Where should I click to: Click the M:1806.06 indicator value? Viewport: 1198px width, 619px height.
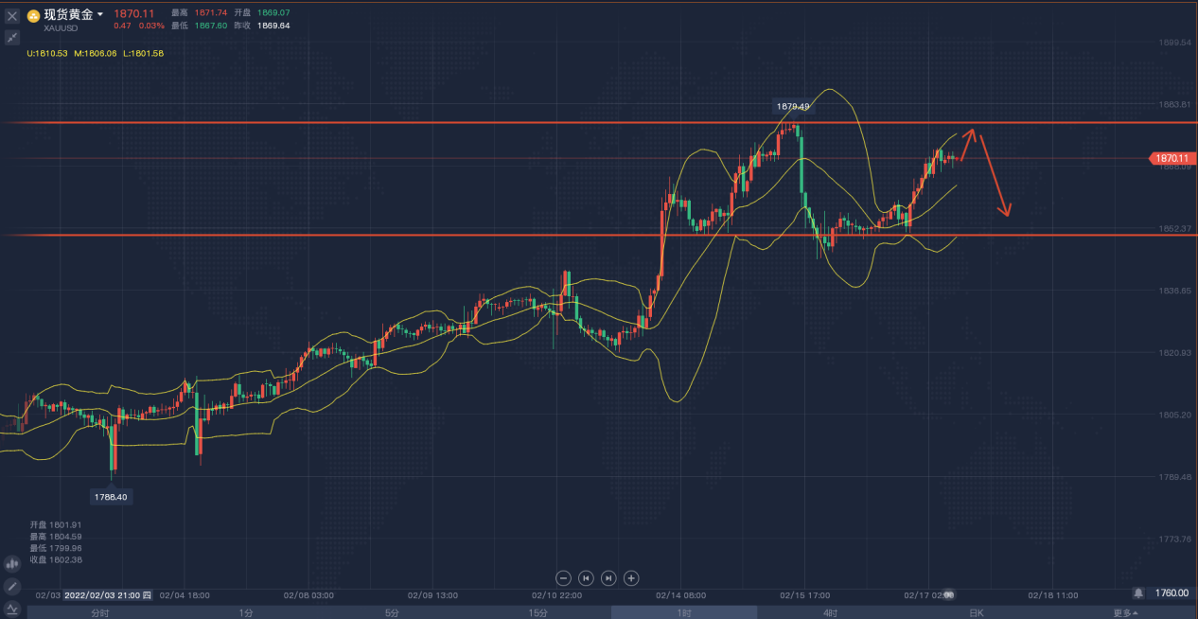(95, 53)
